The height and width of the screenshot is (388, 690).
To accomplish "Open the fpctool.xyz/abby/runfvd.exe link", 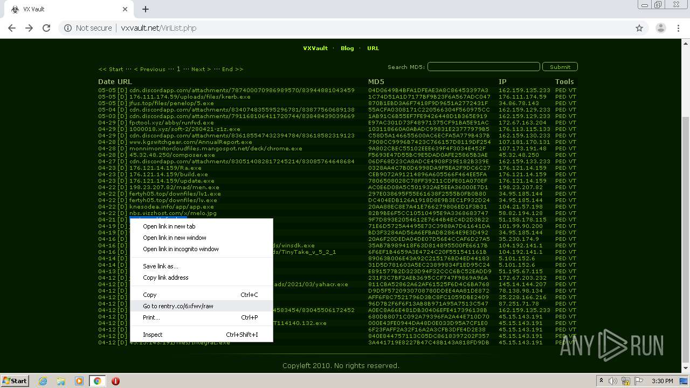I will [x=171, y=123].
